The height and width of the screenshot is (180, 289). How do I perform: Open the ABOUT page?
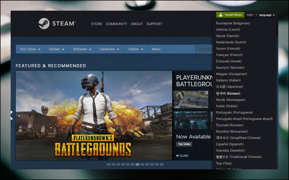click(137, 24)
